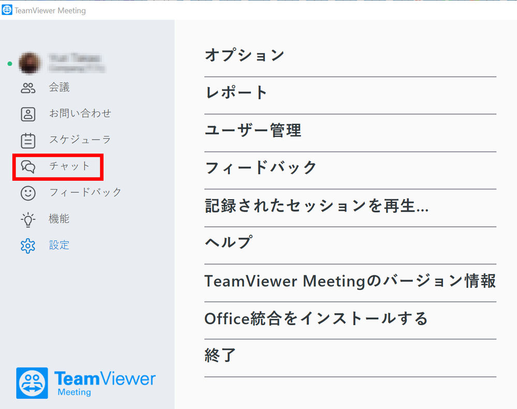Click the チャット speech bubbles icon

tap(28, 167)
